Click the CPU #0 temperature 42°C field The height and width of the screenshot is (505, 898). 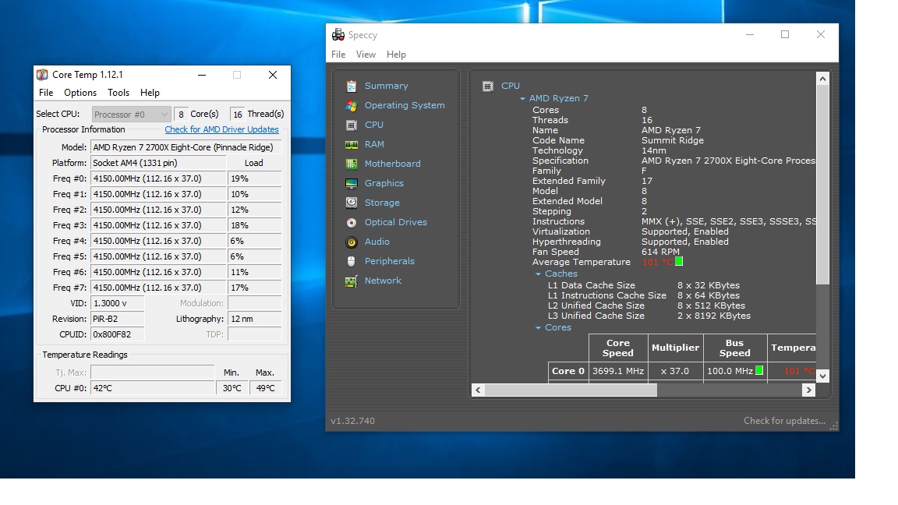(152, 388)
